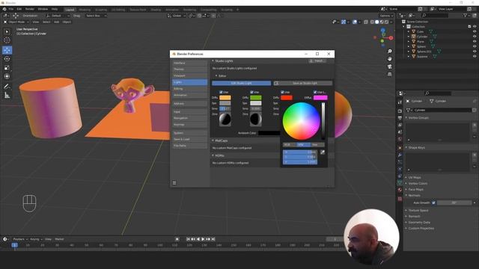Toggle Use checkbox for first light

pos(222,92)
